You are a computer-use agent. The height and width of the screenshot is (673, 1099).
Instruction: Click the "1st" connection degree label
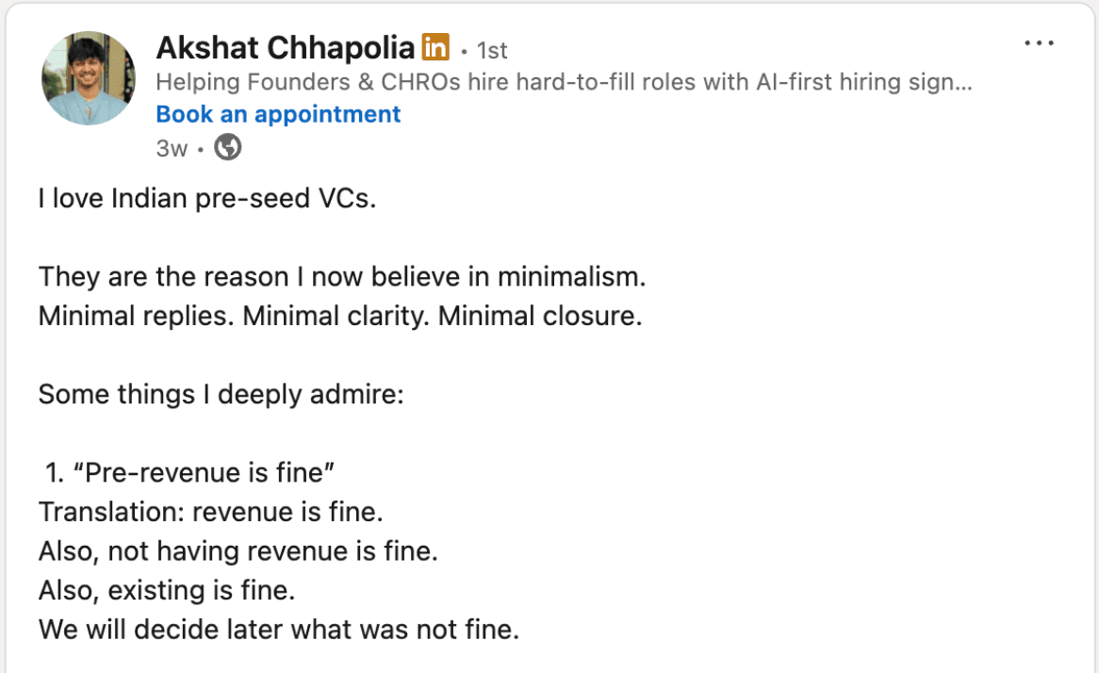click(493, 50)
